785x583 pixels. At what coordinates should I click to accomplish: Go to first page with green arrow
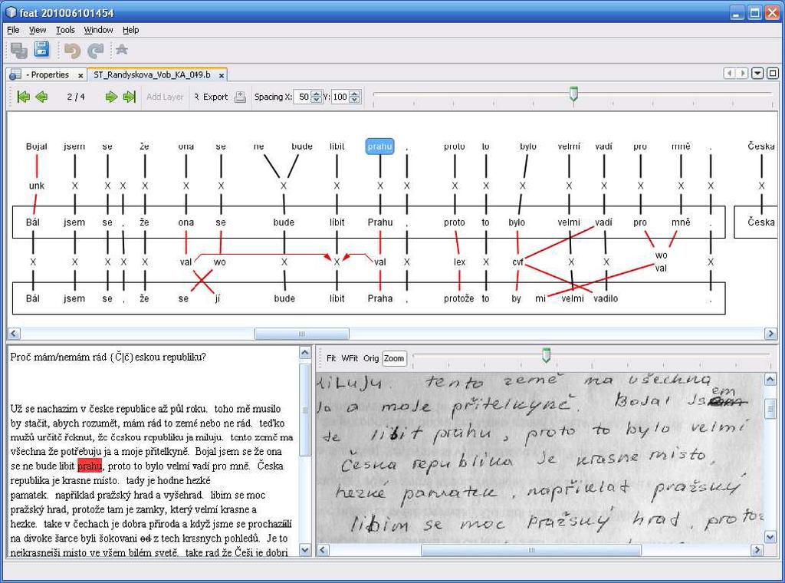click(23, 97)
